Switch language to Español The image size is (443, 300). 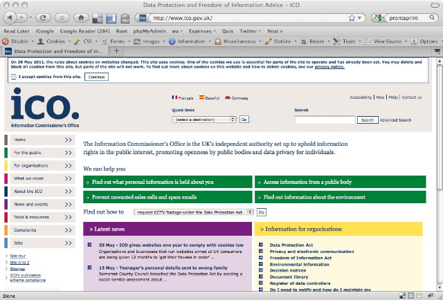pos(209,97)
